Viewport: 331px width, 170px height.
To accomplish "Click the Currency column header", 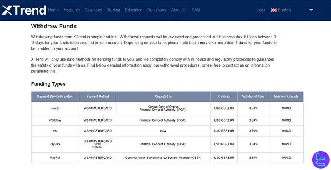I will (224, 97).
